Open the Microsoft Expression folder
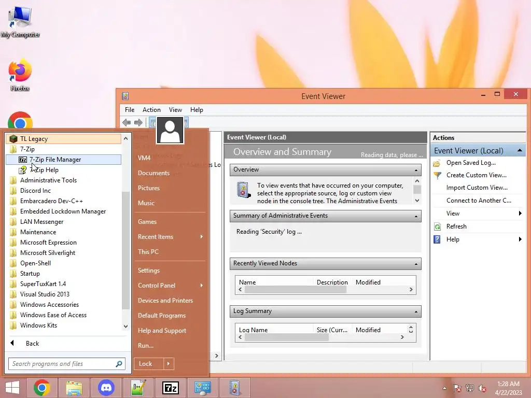Viewport: 531px width, 398px height. click(x=63, y=243)
